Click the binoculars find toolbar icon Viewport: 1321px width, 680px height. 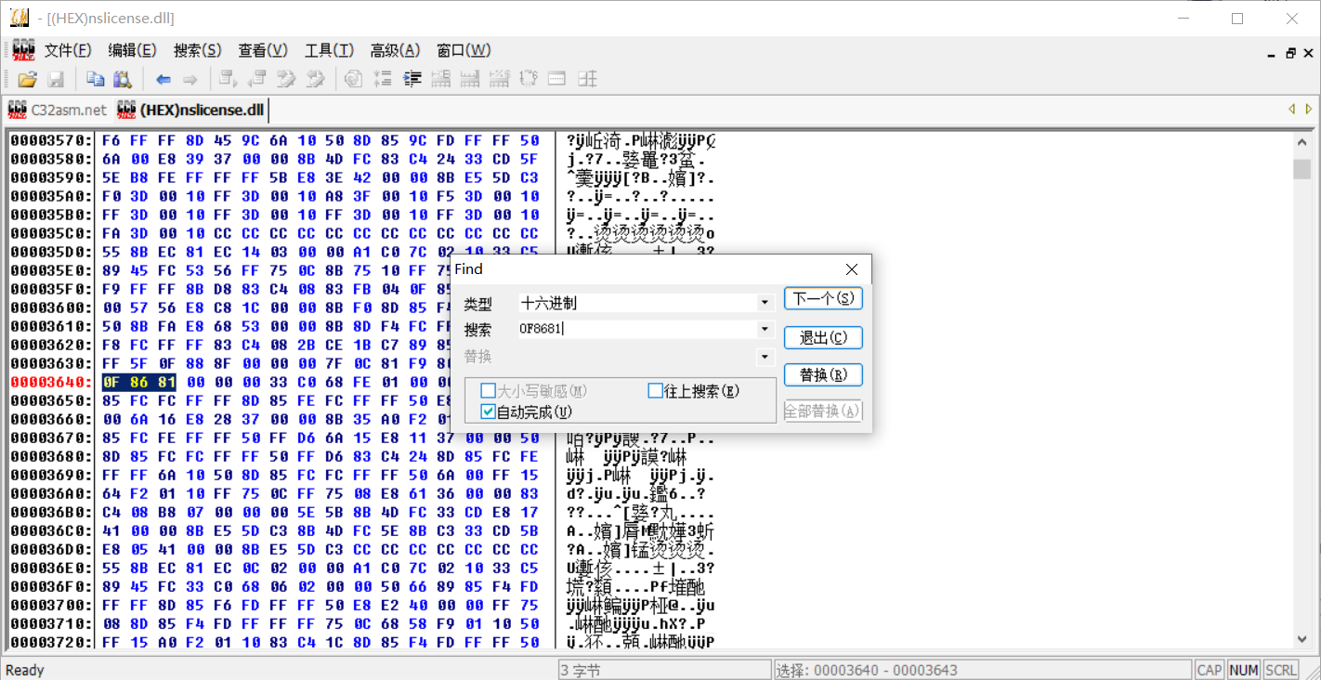123,79
